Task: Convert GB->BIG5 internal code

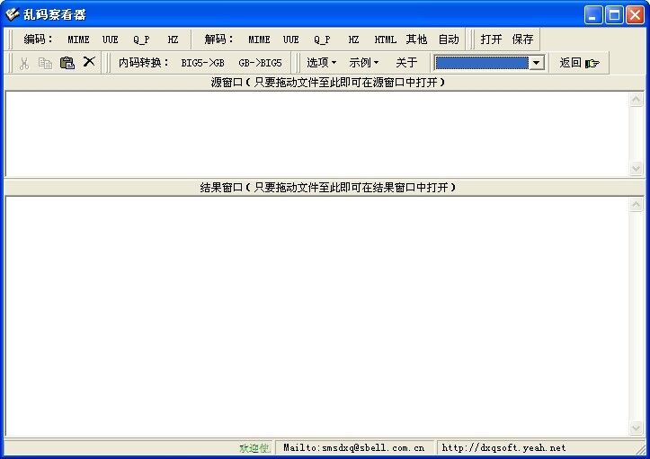Action: click(260, 63)
